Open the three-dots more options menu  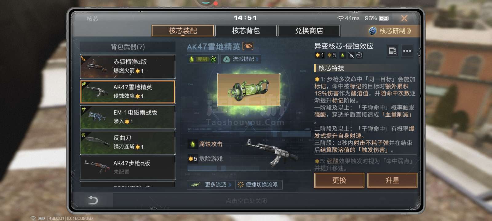point(407,51)
